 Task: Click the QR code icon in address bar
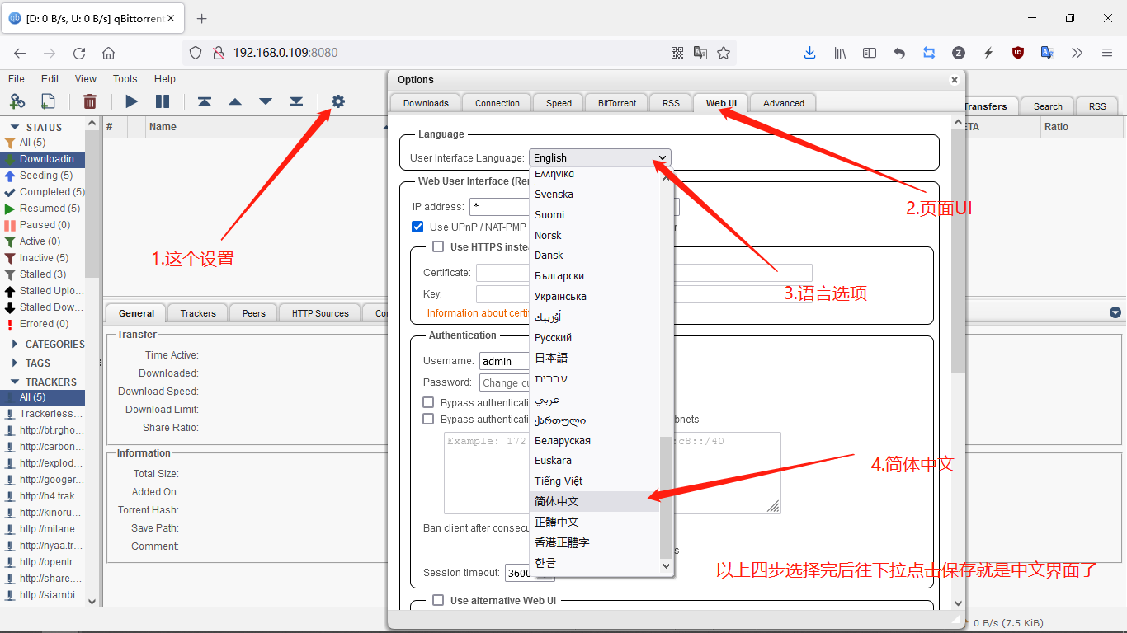point(677,53)
